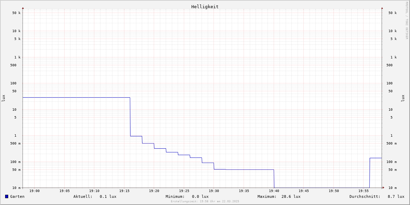Click "50 m" on the left axis
Viewport: 410px width, 205px height.
[x=16, y=170]
